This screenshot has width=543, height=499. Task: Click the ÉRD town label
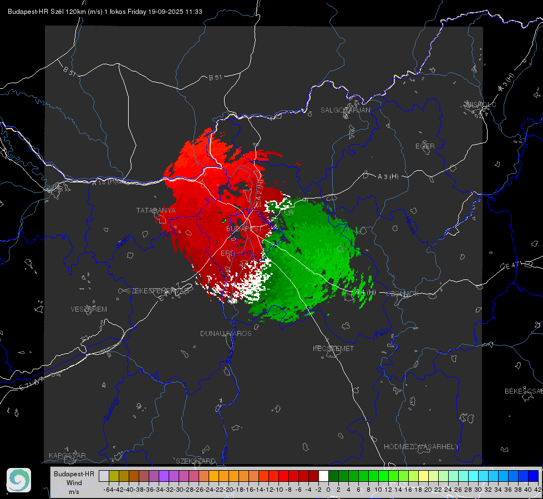(227, 253)
